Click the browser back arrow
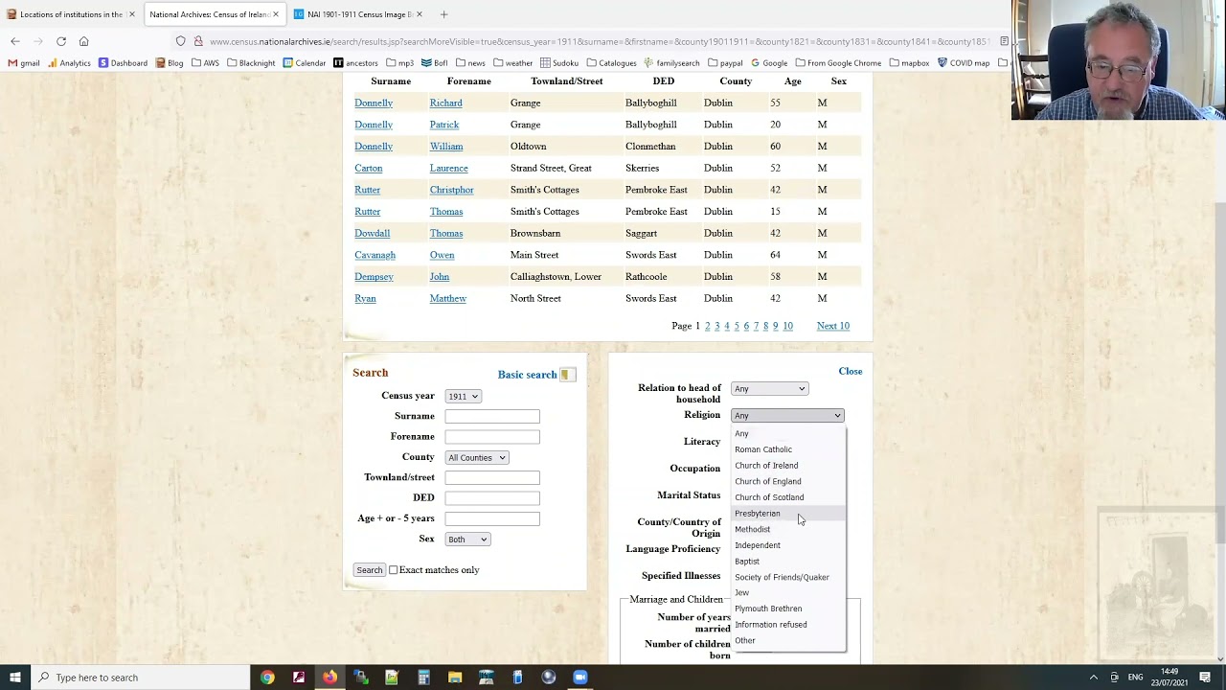 (x=15, y=41)
